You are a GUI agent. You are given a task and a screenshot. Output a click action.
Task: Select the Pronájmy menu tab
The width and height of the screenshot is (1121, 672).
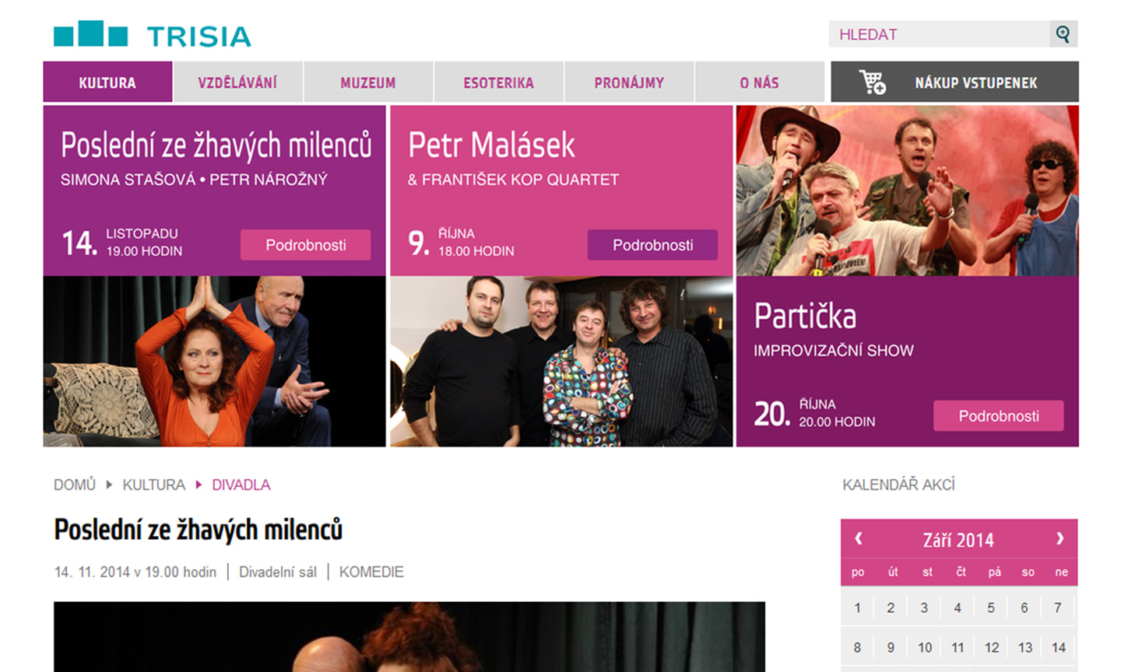[x=629, y=82]
